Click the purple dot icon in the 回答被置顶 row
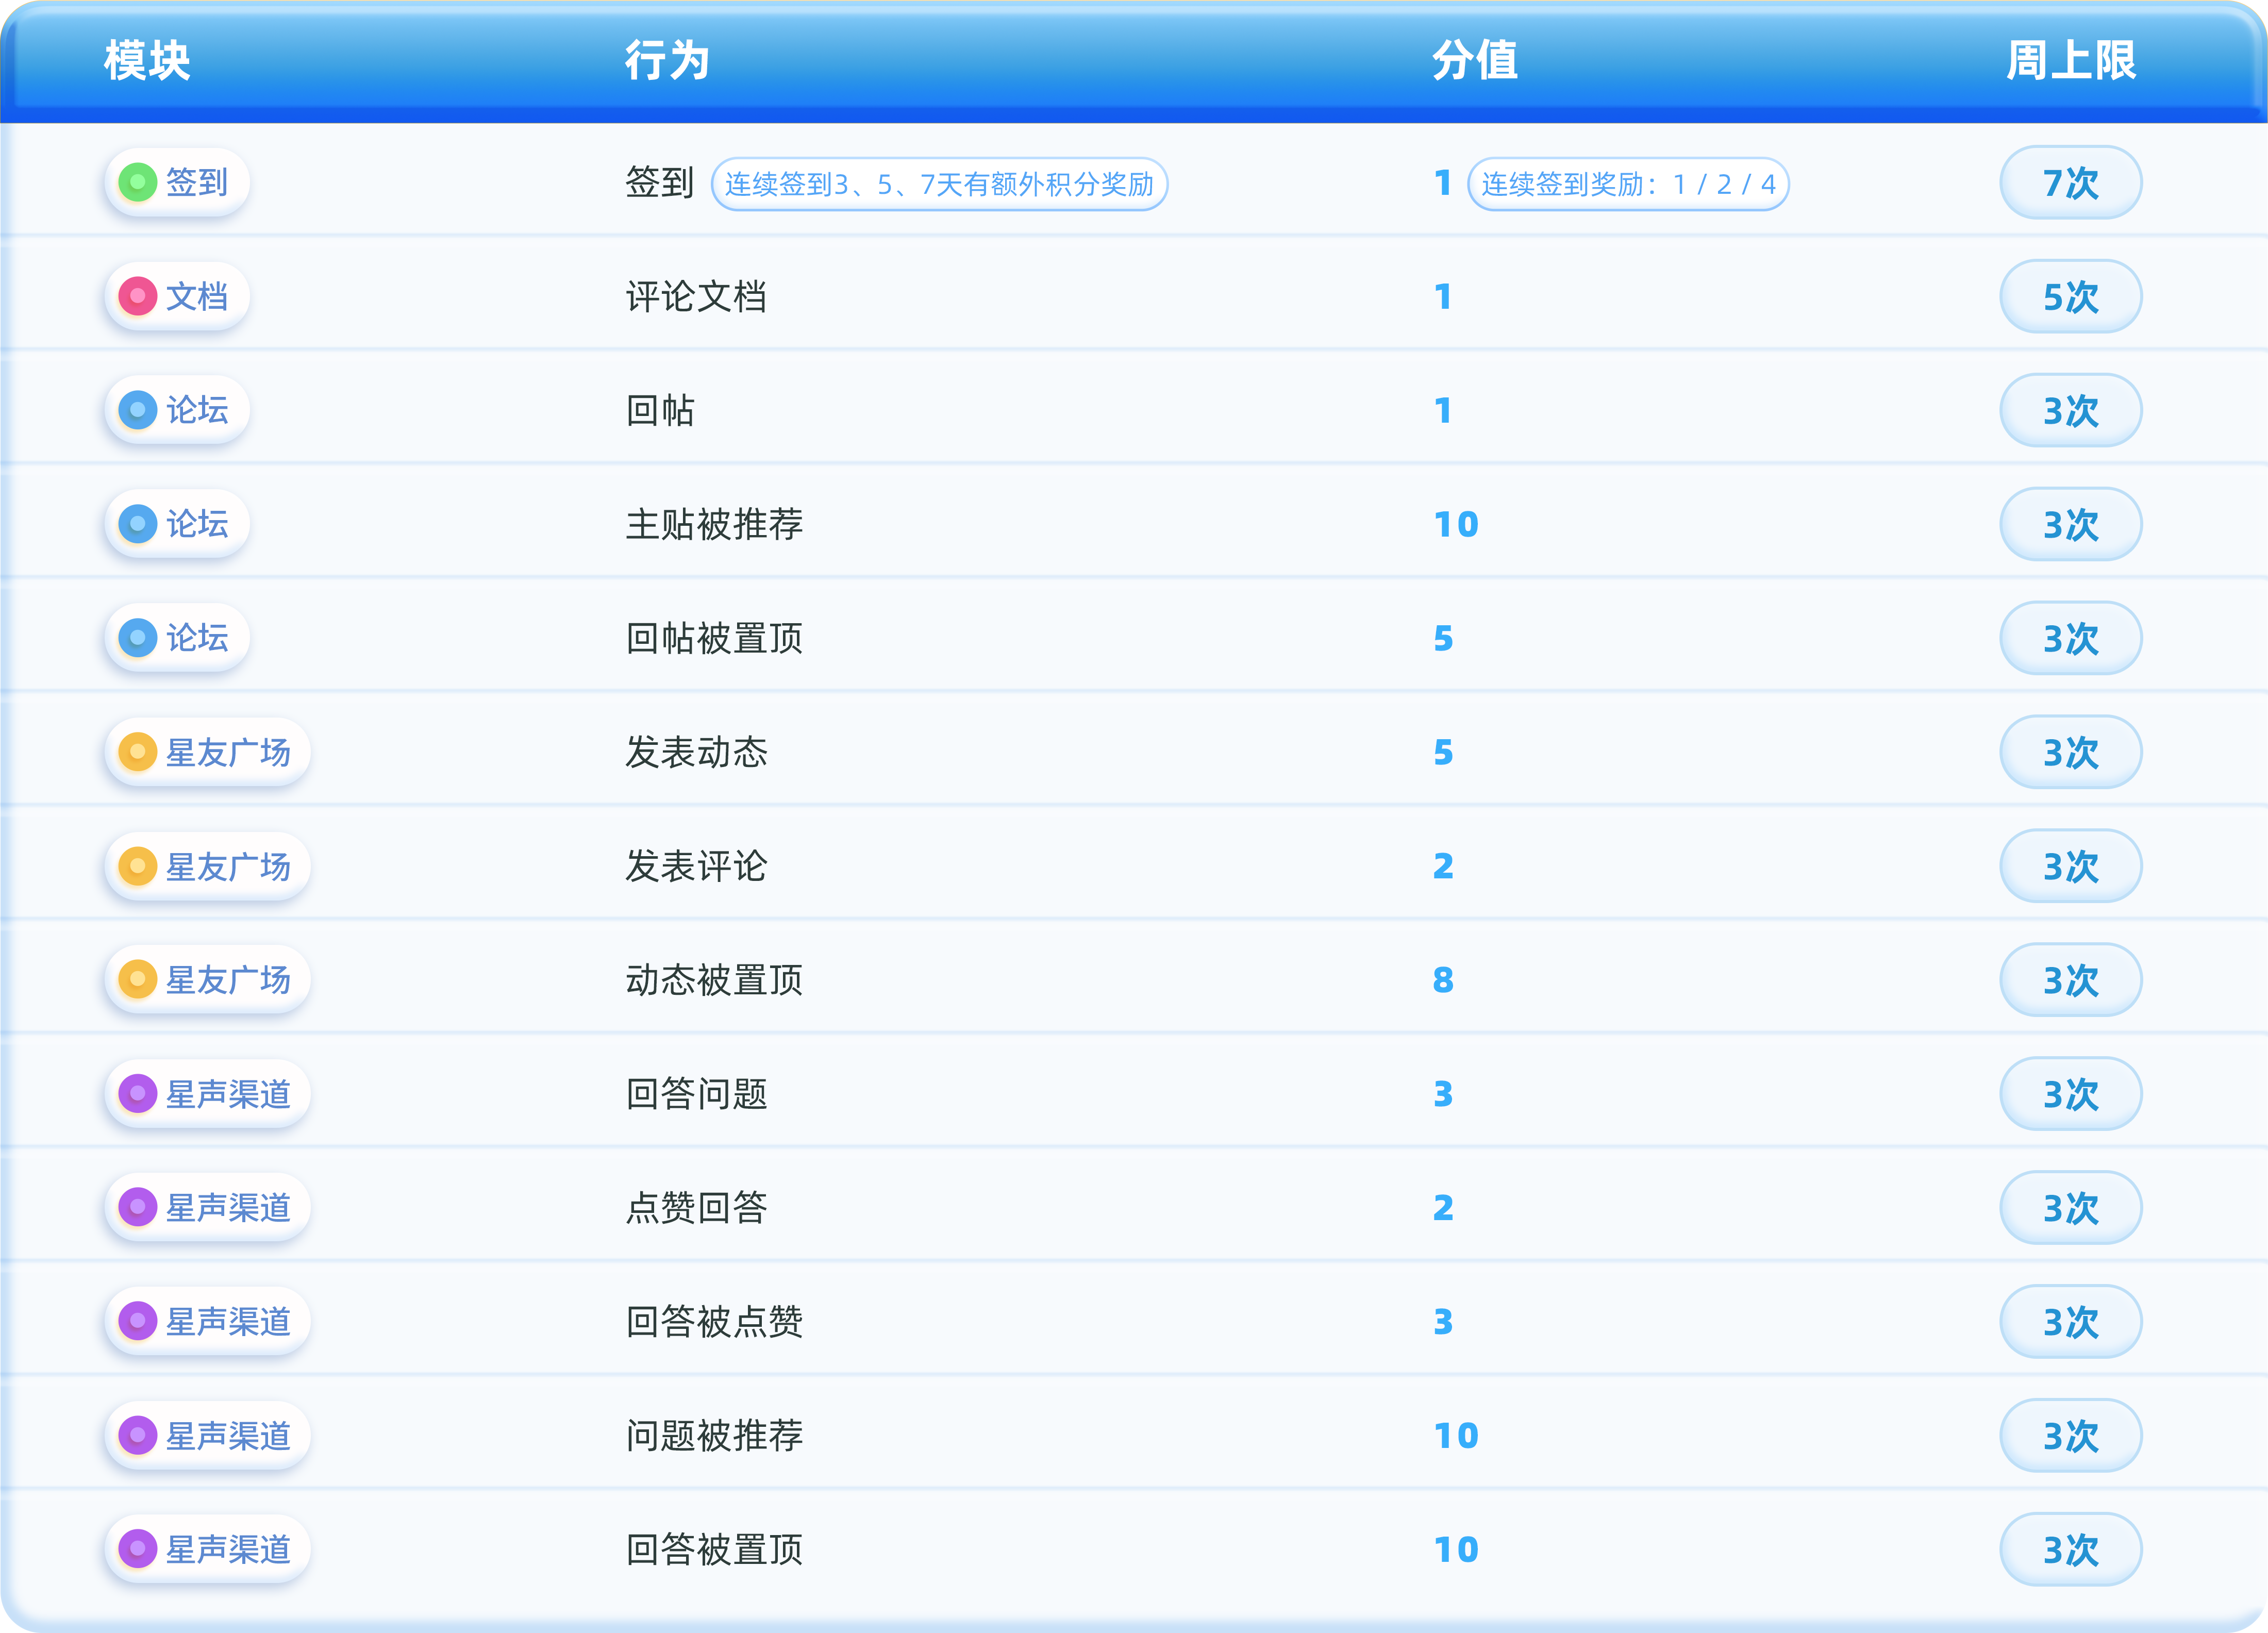 tap(138, 1549)
